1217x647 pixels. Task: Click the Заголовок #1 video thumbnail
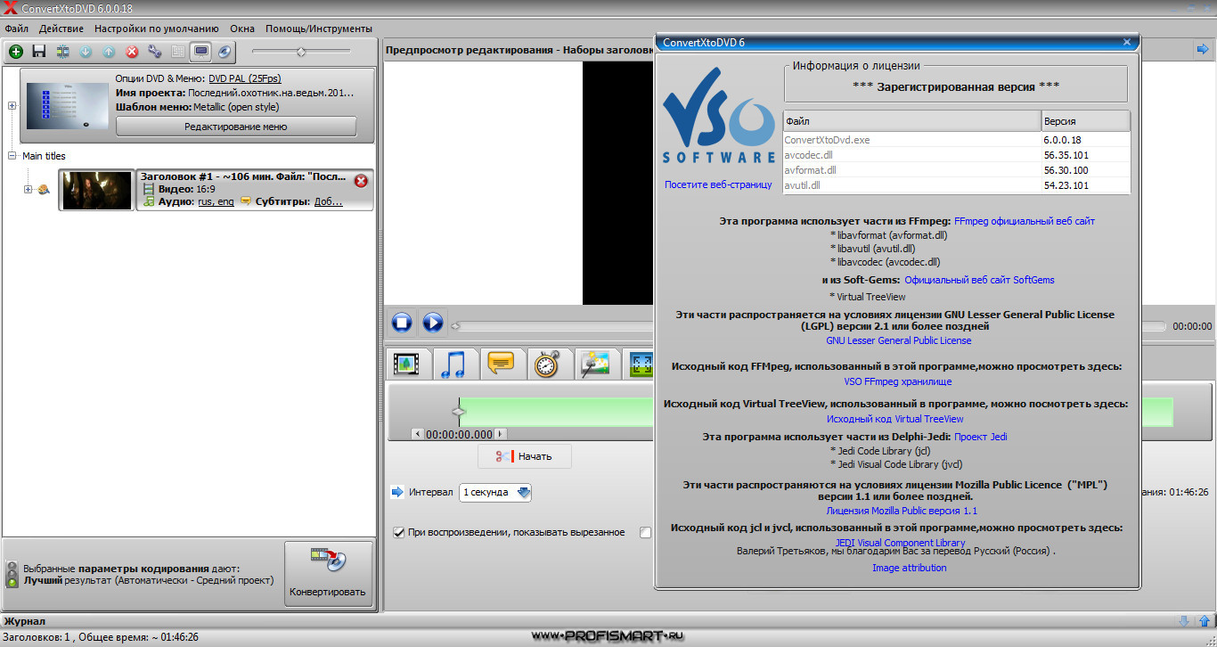pos(97,190)
